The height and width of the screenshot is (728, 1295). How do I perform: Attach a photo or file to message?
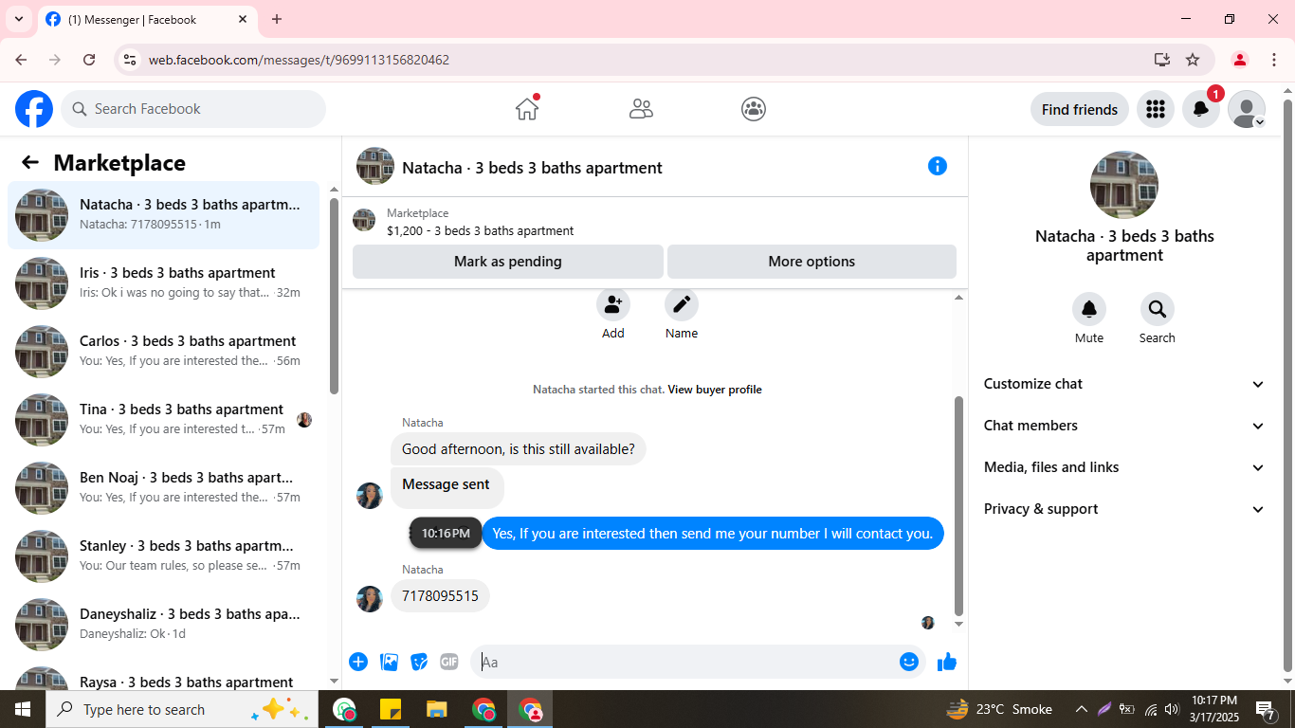pyautogui.click(x=389, y=662)
